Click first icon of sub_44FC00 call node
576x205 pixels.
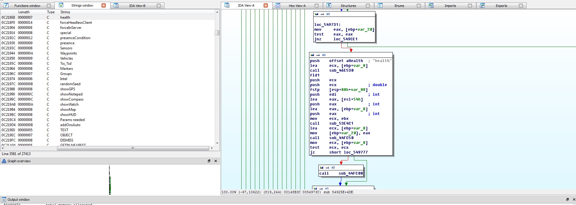[322, 168]
